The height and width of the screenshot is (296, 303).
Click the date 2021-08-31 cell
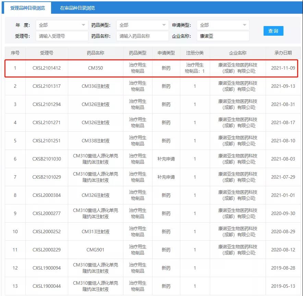(x=283, y=104)
